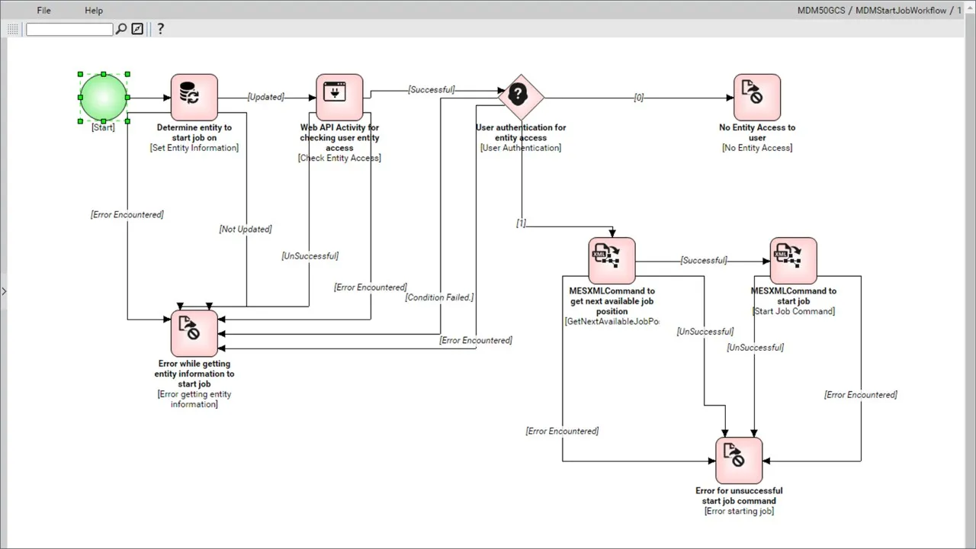Screen dimensions: 976x549
Task: Select the [Successful] transition label near User authentication
Action: click(x=432, y=89)
